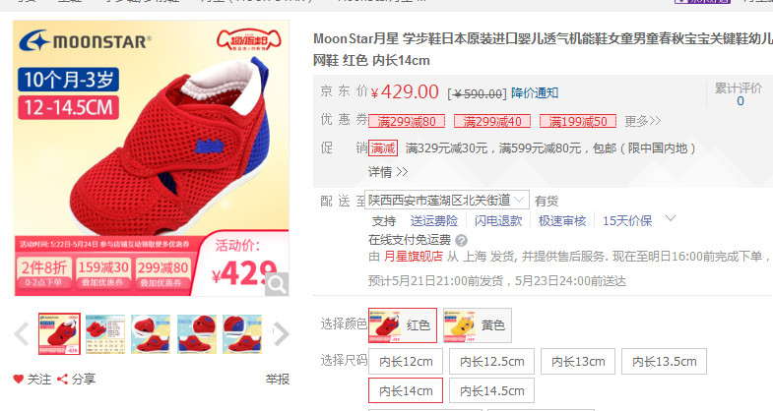Image resolution: width=773 pixels, height=411 pixels.
Task: Open the delivery address dropdown 陕西西安市莲湖区
Action: coord(447,200)
